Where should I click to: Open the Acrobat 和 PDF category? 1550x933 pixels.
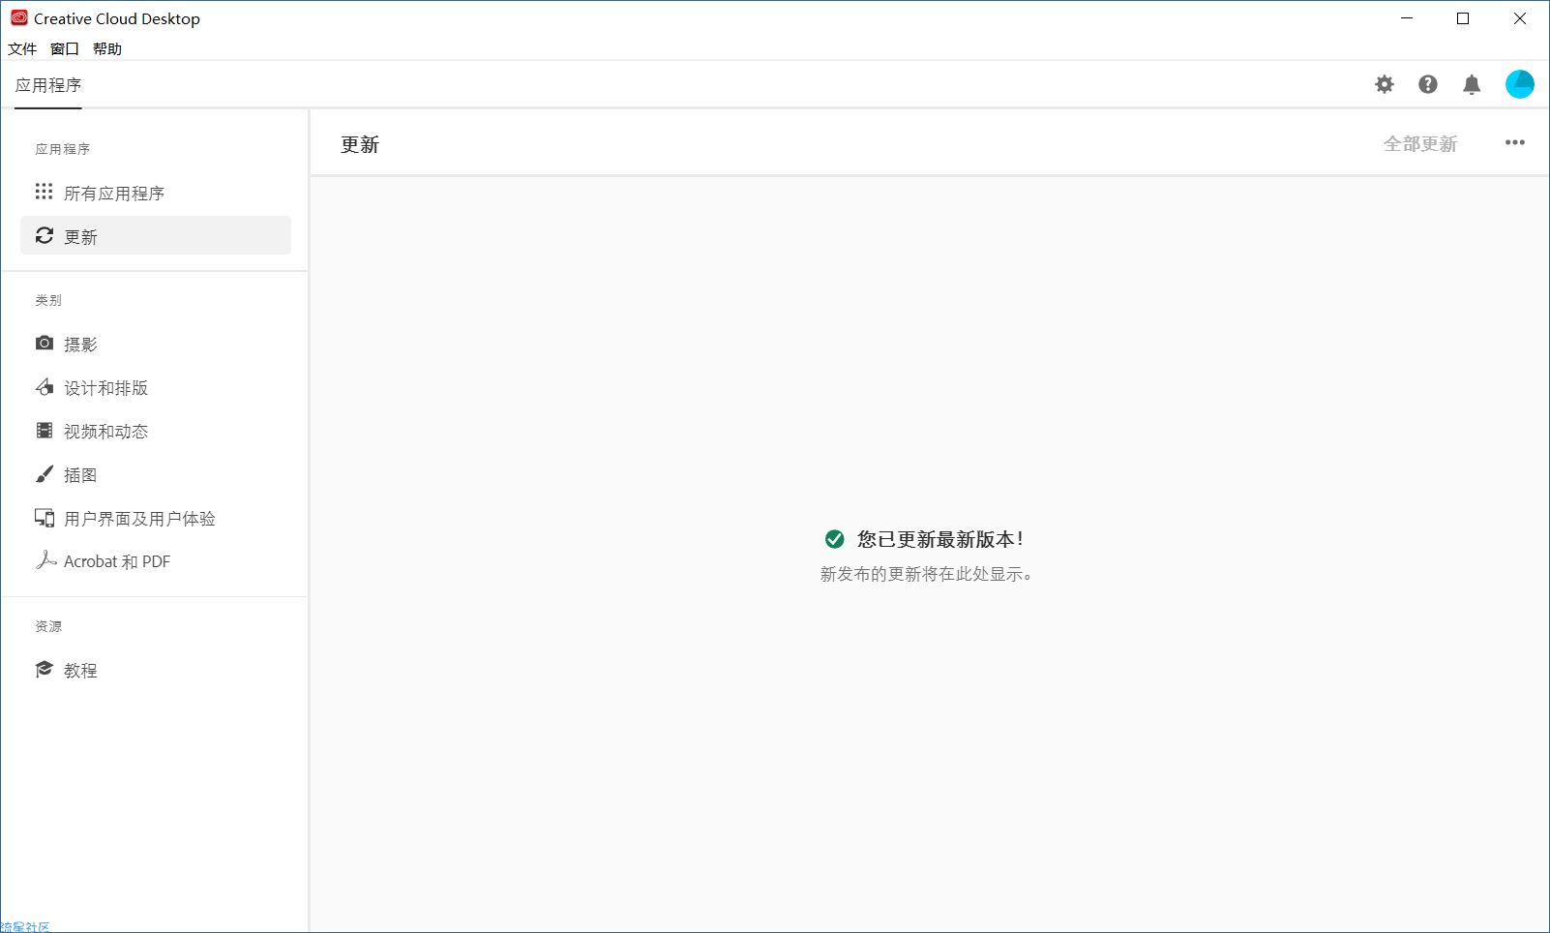156,561
